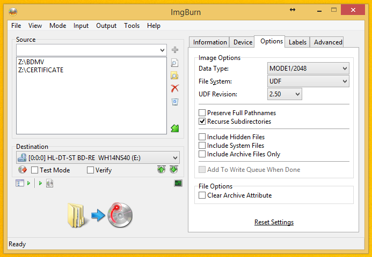The height and width of the screenshot is (257, 372).
Task: Select the Z:\BDMV source entry
Action: (x=31, y=62)
